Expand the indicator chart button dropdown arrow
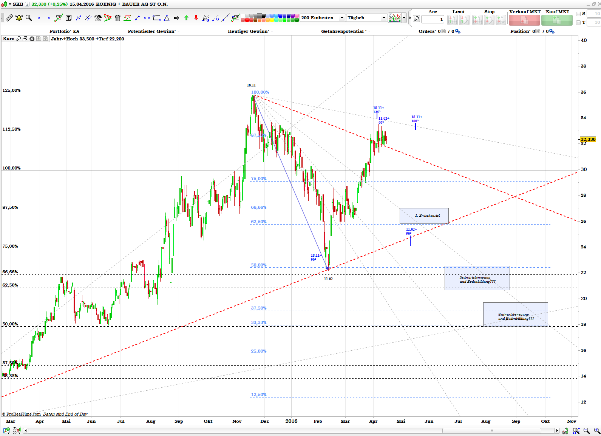This screenshot has height=436, width=601. point(404,18)
